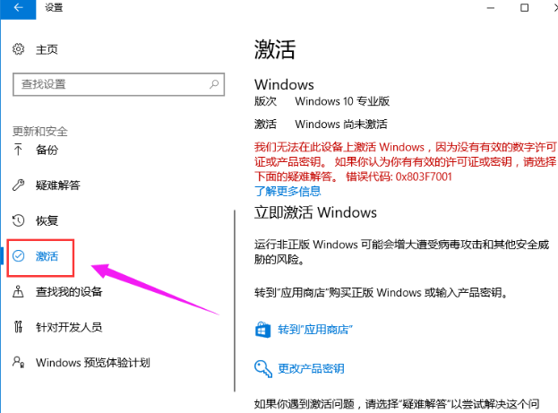558x413 pixels.
Task: Focus the 查找设置 search field
Action: (118, 84)
